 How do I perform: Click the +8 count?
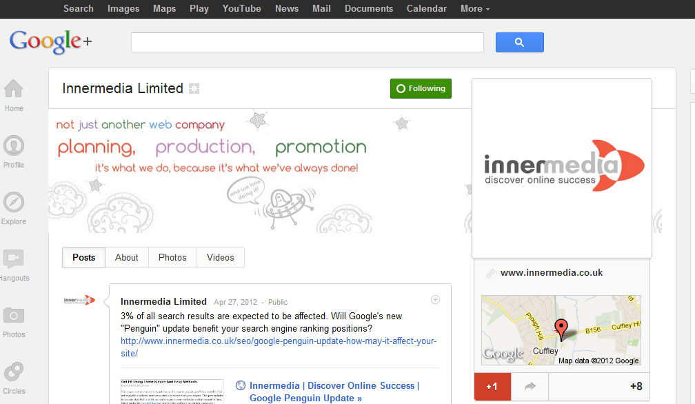(x=636, y=386)
